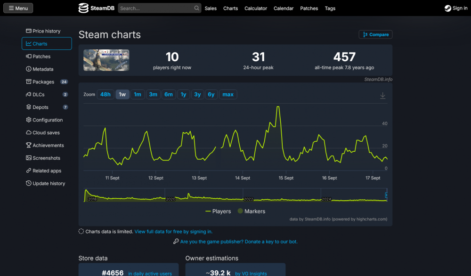Select Cloud saves in the sidebar
The width and height of the screenshot is (471, 276).
(x=43, y=132)
